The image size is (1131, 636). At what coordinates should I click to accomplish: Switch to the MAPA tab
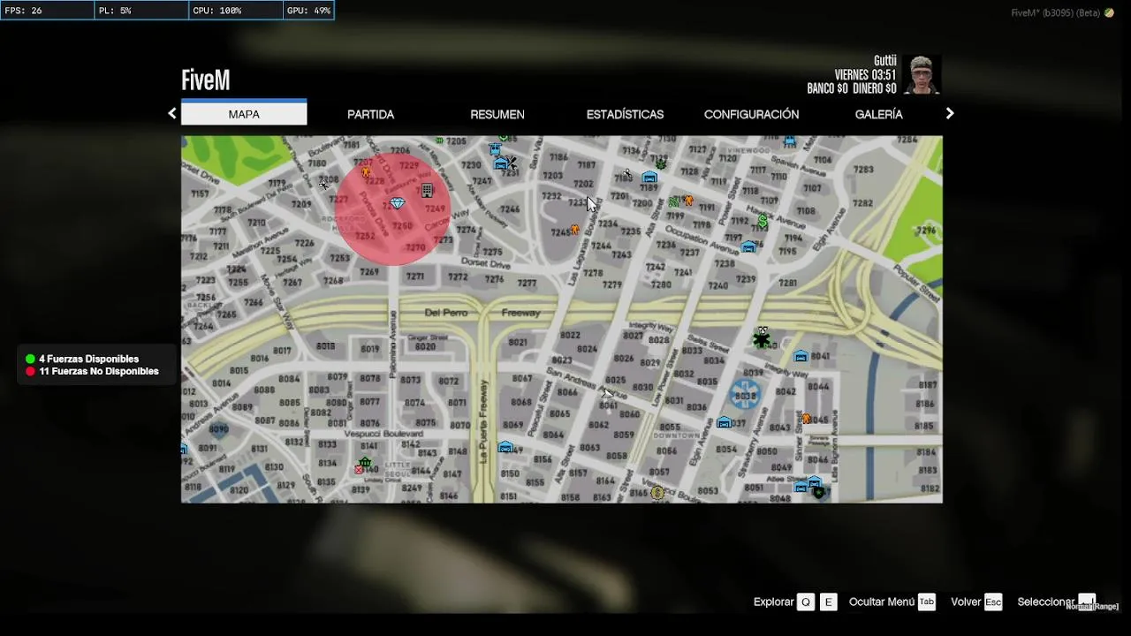tap(244, 114)
